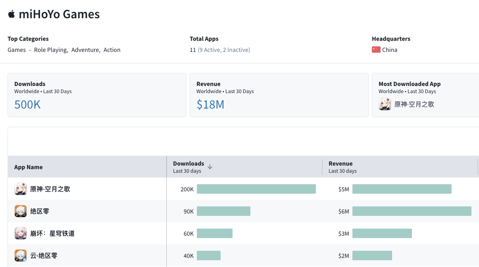479x267 pixels.
Task: Click the Downloads column header label
Action: point(189,164)
